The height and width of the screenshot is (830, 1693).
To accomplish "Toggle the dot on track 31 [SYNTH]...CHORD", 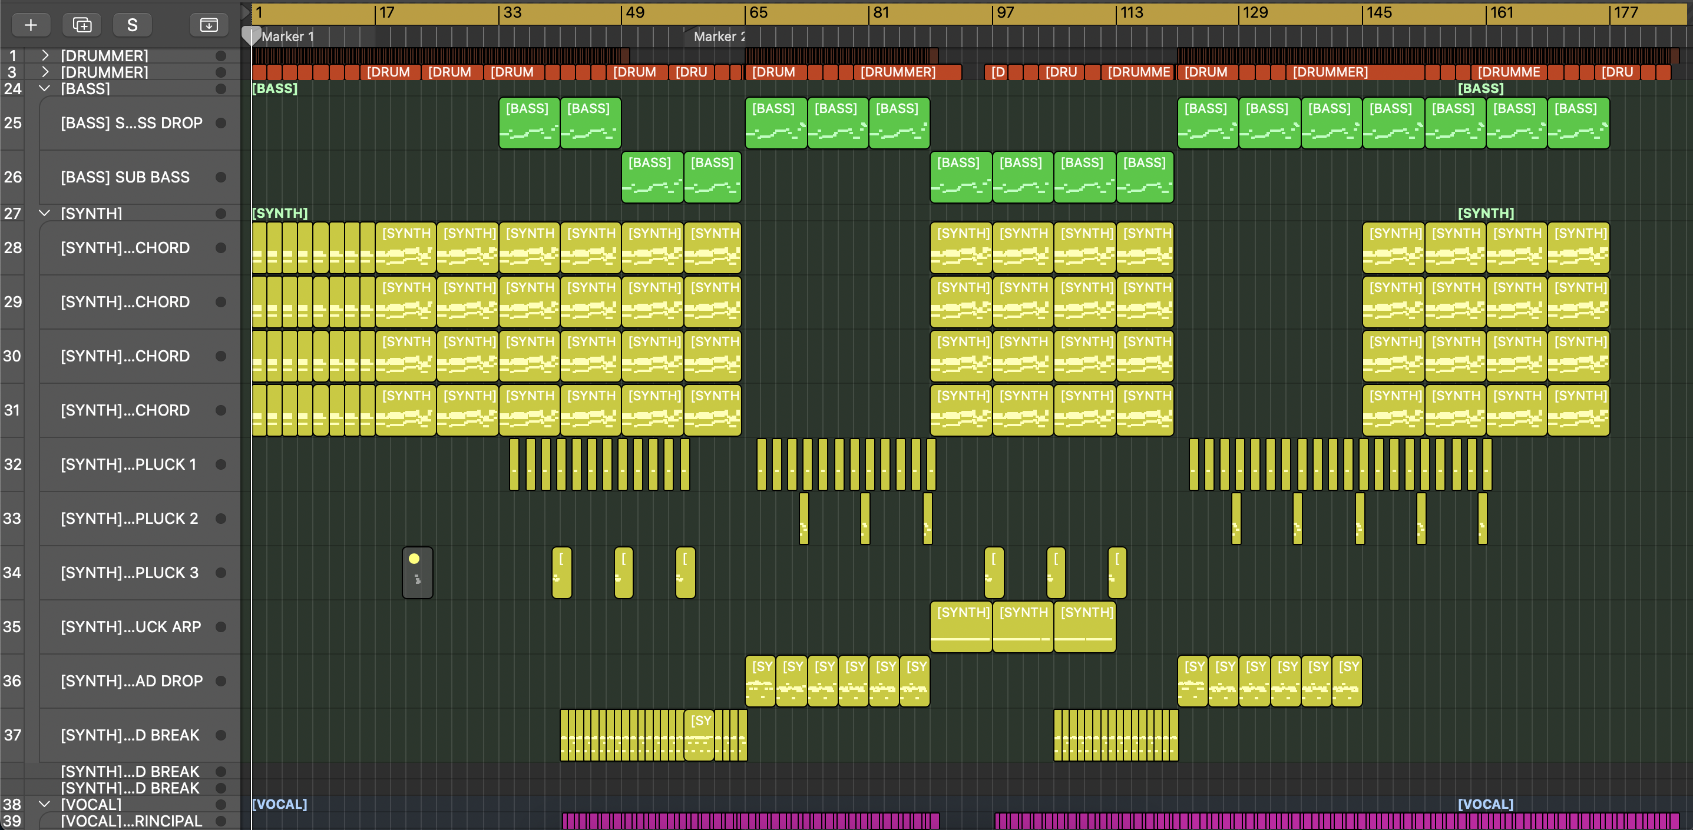I will (221, 410).
